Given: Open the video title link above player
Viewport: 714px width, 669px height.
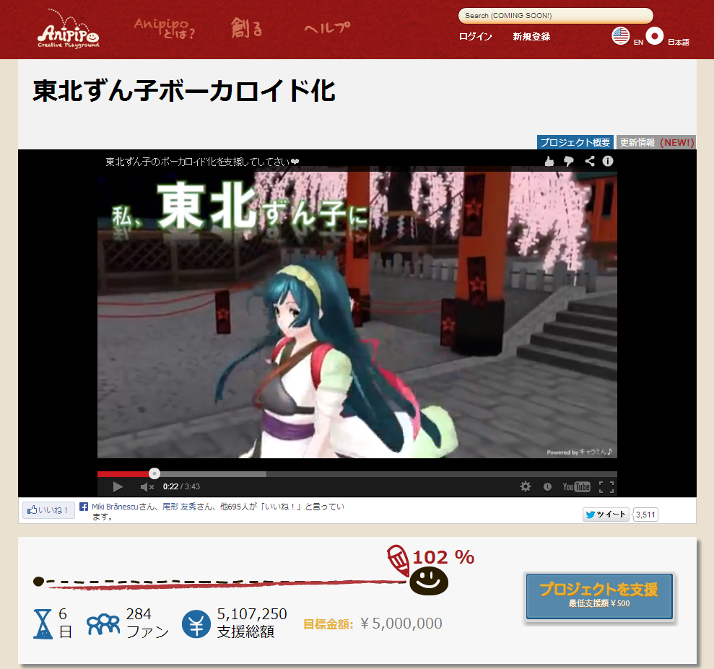Looking at the screenshot, I should (x=201, y=162).
